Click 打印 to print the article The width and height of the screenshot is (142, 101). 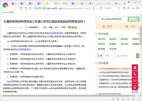(x=45, y=27)
